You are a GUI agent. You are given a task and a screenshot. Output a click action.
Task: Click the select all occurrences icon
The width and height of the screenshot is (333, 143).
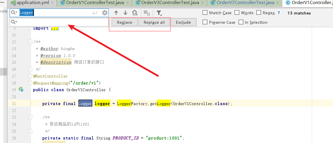pyautogui.click(x=147, y=13)
